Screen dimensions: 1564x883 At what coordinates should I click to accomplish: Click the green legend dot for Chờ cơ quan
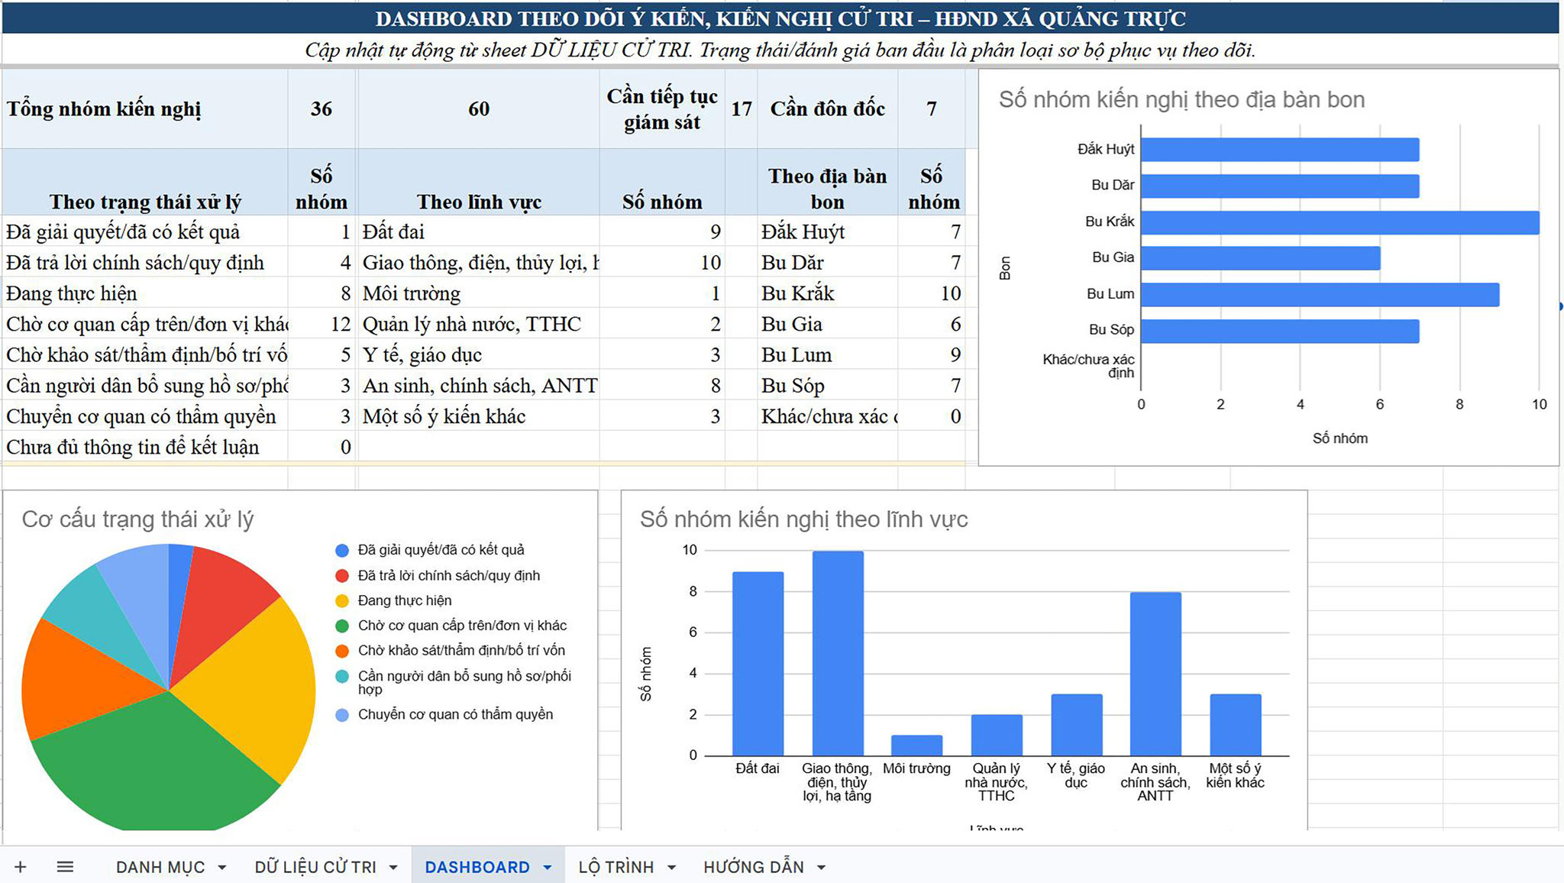[x=342, y=626]
